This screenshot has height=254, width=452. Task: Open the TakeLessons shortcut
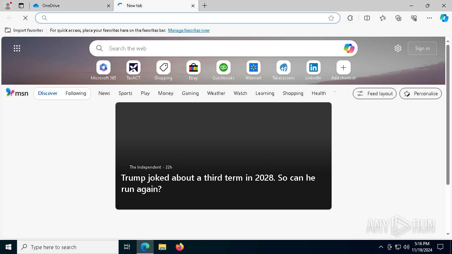coord(284,70)
